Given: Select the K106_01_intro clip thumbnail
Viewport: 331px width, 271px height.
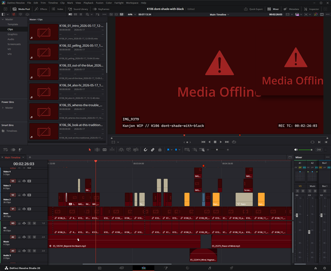Looking at the screenshot, I should click(44, 32).
